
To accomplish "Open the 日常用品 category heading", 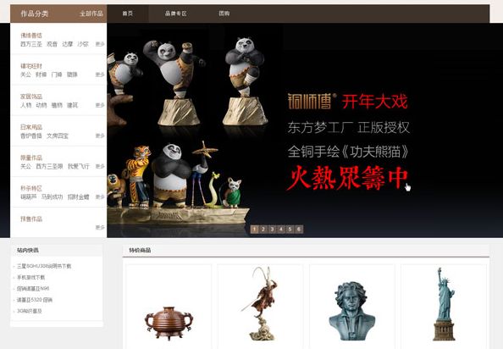I will click(x=31, y=127).
